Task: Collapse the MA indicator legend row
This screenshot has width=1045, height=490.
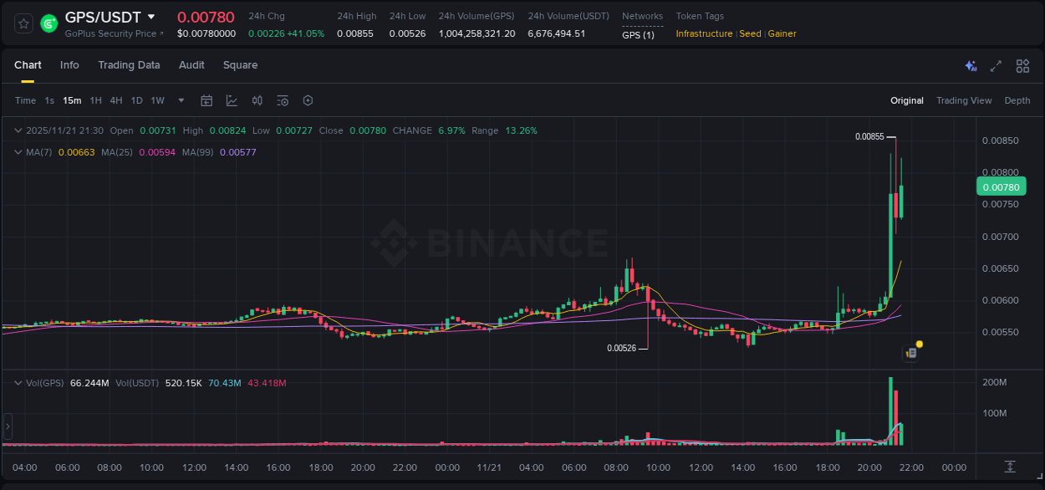Action: (18, 152)
